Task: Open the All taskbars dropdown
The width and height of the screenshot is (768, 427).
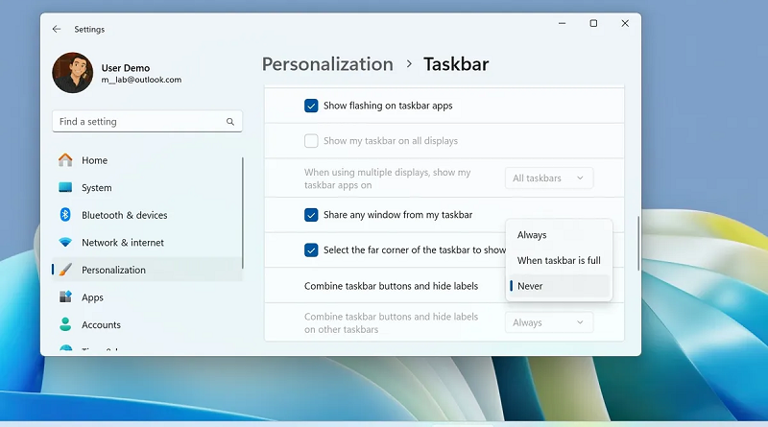Action: 549,178
